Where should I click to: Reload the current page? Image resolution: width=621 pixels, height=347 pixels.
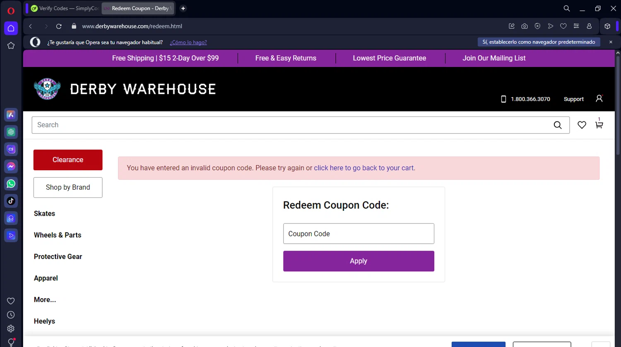point(59,26)
